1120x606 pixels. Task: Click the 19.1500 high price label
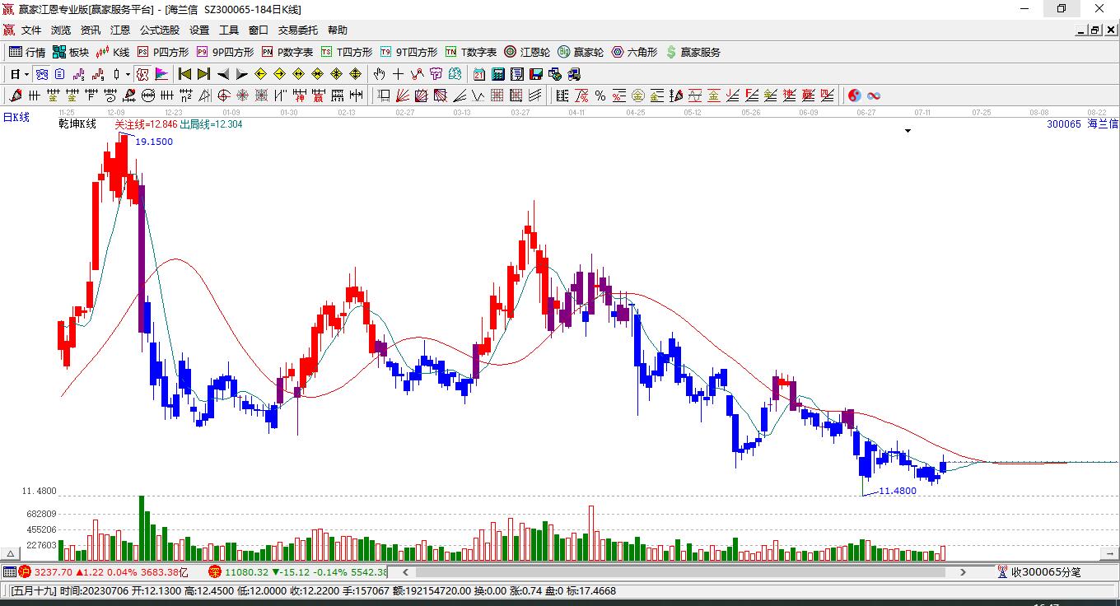(x=154, y=142)
